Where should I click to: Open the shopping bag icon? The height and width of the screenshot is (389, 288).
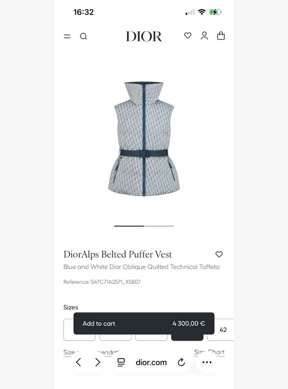(x=221, y=36)
